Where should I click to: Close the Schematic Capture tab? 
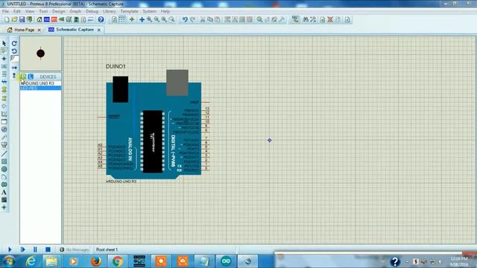[99, 30]
